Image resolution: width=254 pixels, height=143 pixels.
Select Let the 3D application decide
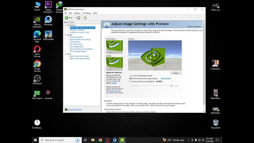point(130,75)
